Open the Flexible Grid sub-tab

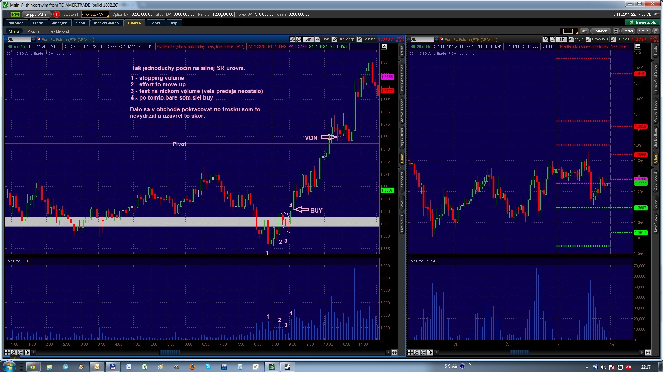tap(58, 31)
